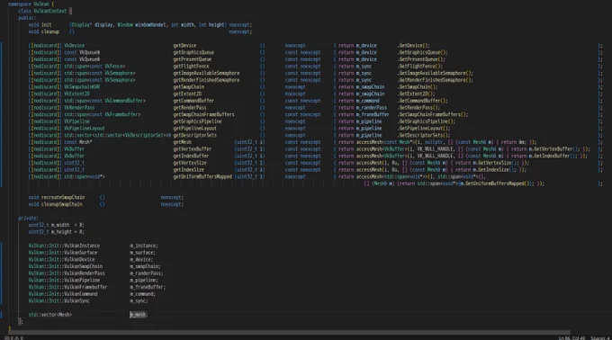Click the 'VkExtent2D' return type
The width and height of the screenshot is (612, 340).
(x=76, y=94)
